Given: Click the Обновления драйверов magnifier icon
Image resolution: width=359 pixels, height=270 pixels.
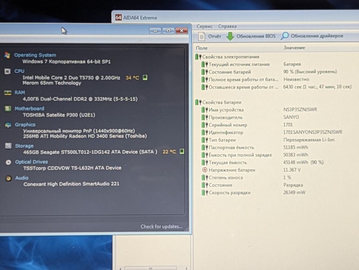Looking at the screenshot, I should click(x=284, y=36).
